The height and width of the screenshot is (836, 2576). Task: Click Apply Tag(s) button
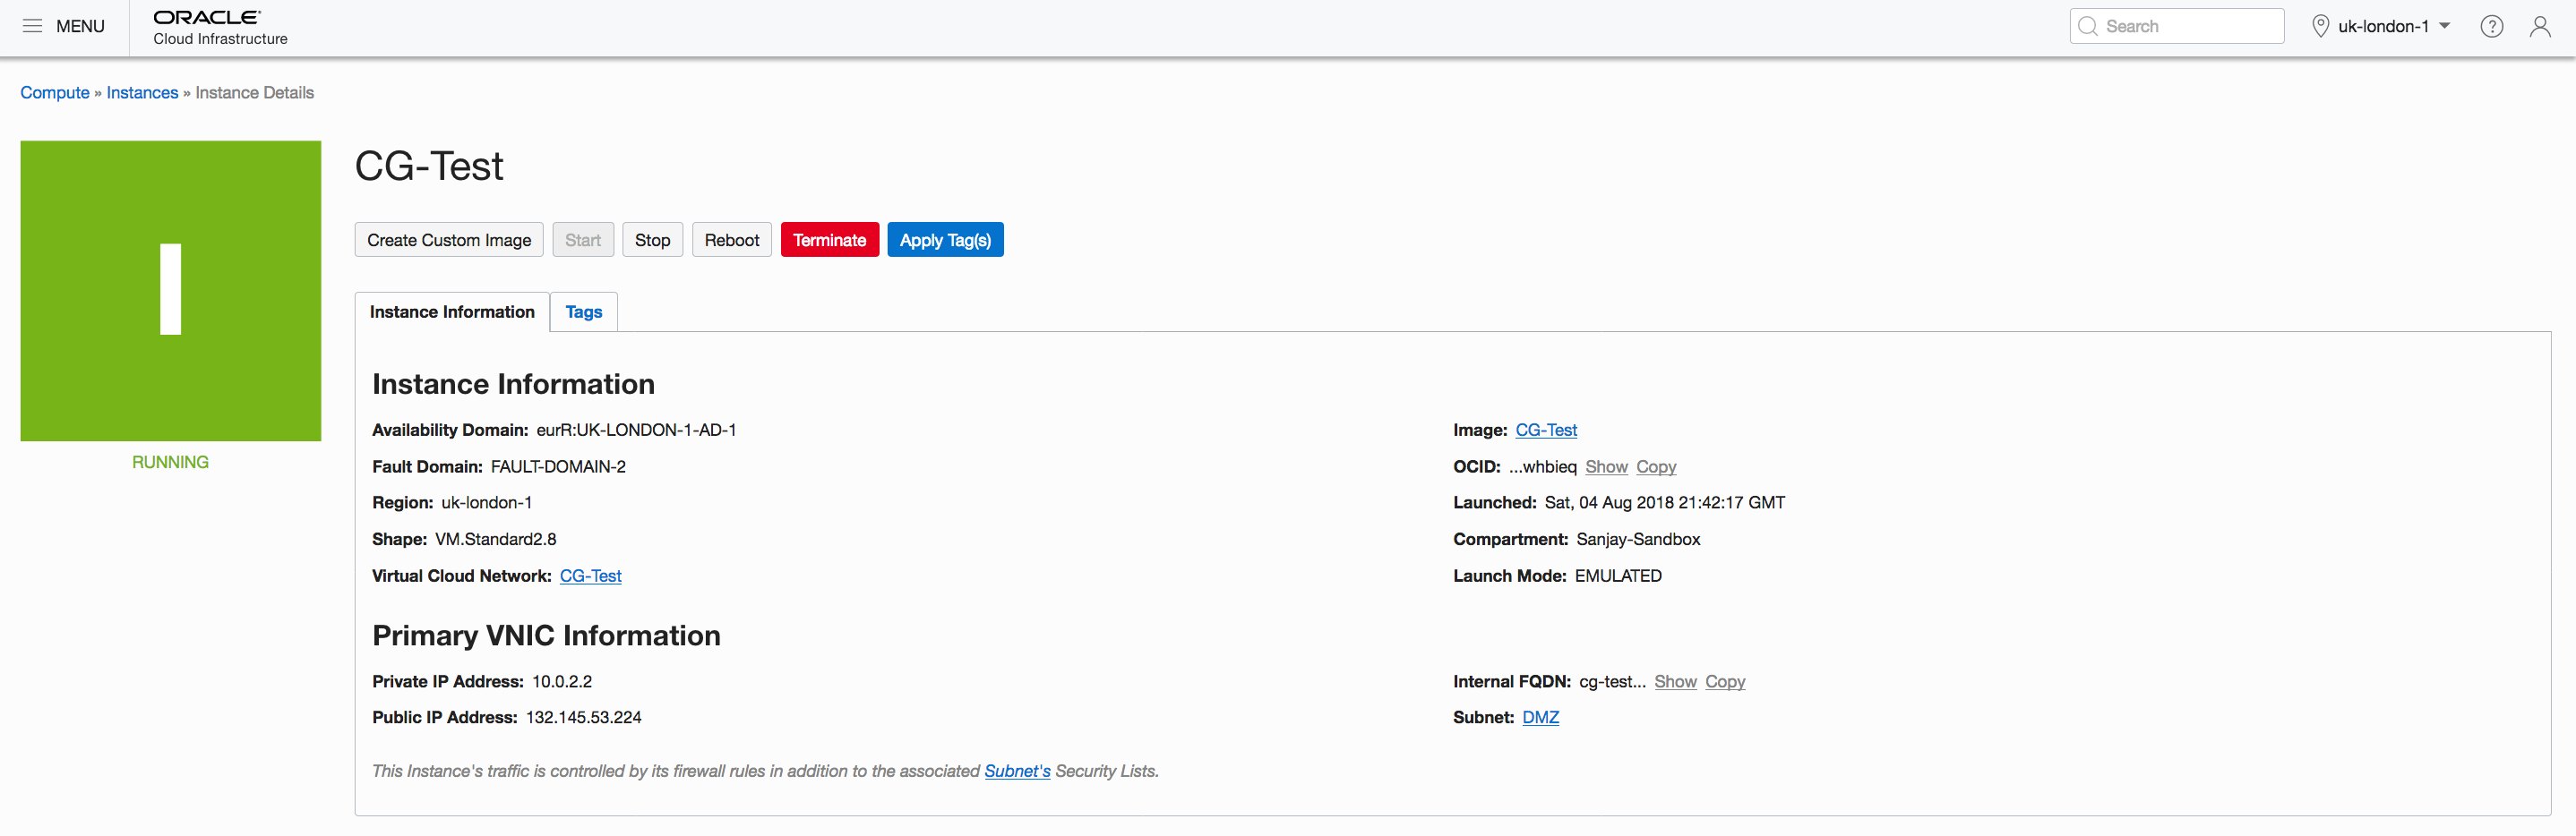pos(945,240)
